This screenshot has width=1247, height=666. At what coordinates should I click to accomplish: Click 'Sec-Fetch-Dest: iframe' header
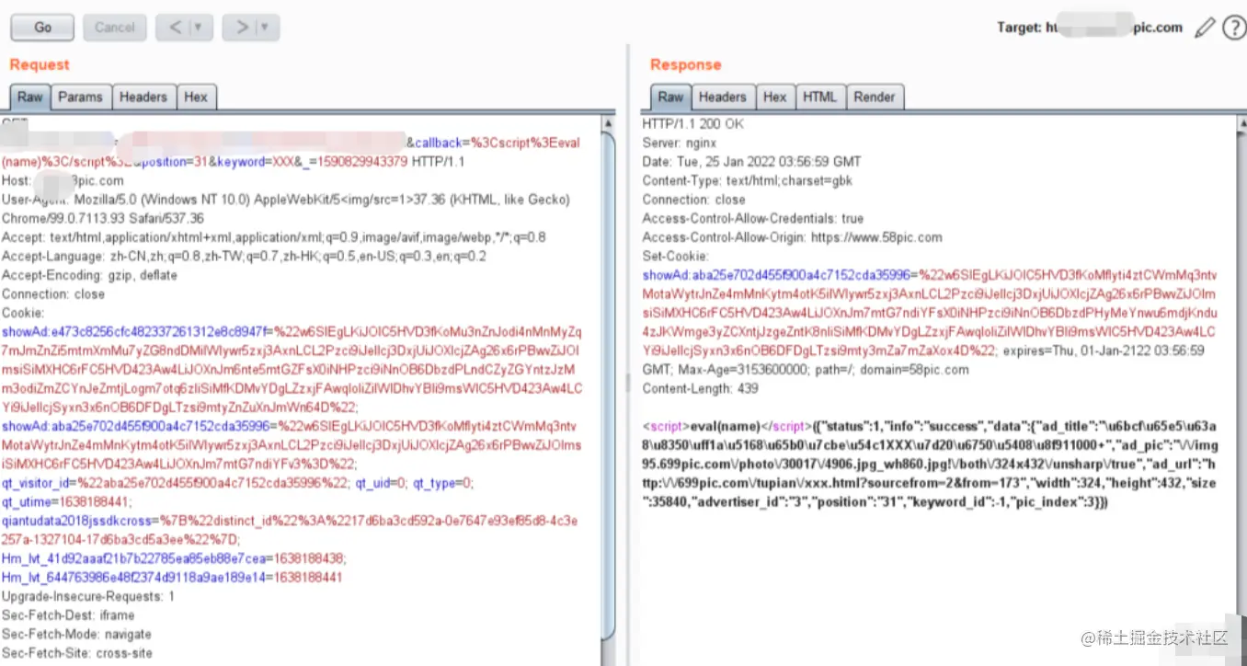[68, 615]
